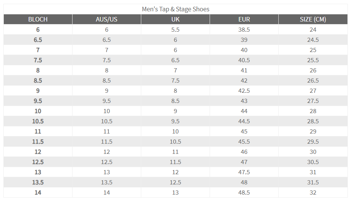
Task: Click BLOCH size 14 in first column
Action: point(38,192)
